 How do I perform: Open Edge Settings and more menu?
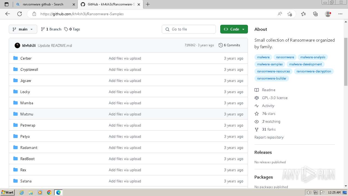coord(340,14)
